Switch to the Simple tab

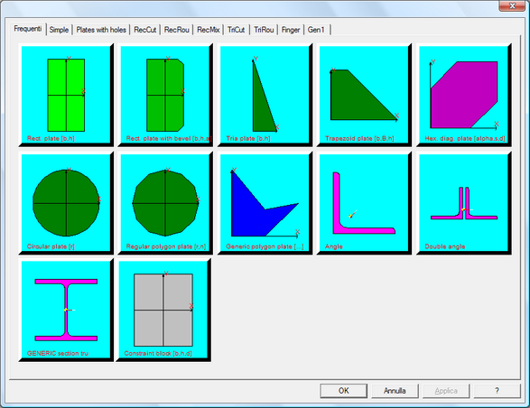tap(59, 30)
